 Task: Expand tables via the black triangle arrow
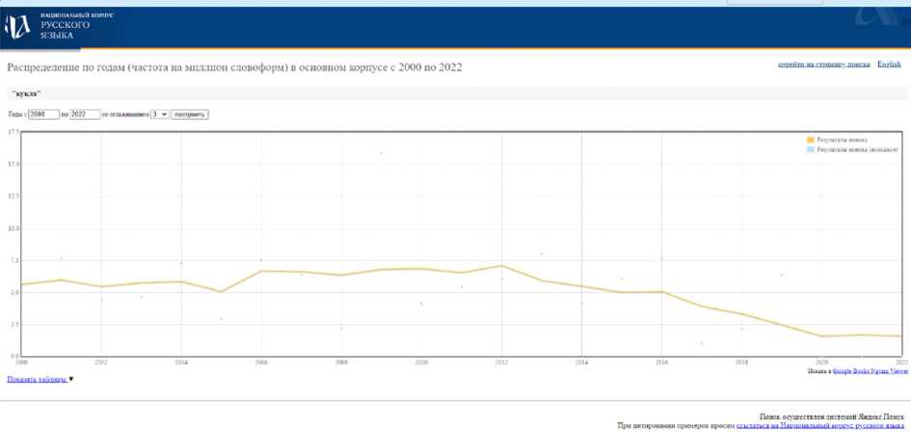(71, 379)
